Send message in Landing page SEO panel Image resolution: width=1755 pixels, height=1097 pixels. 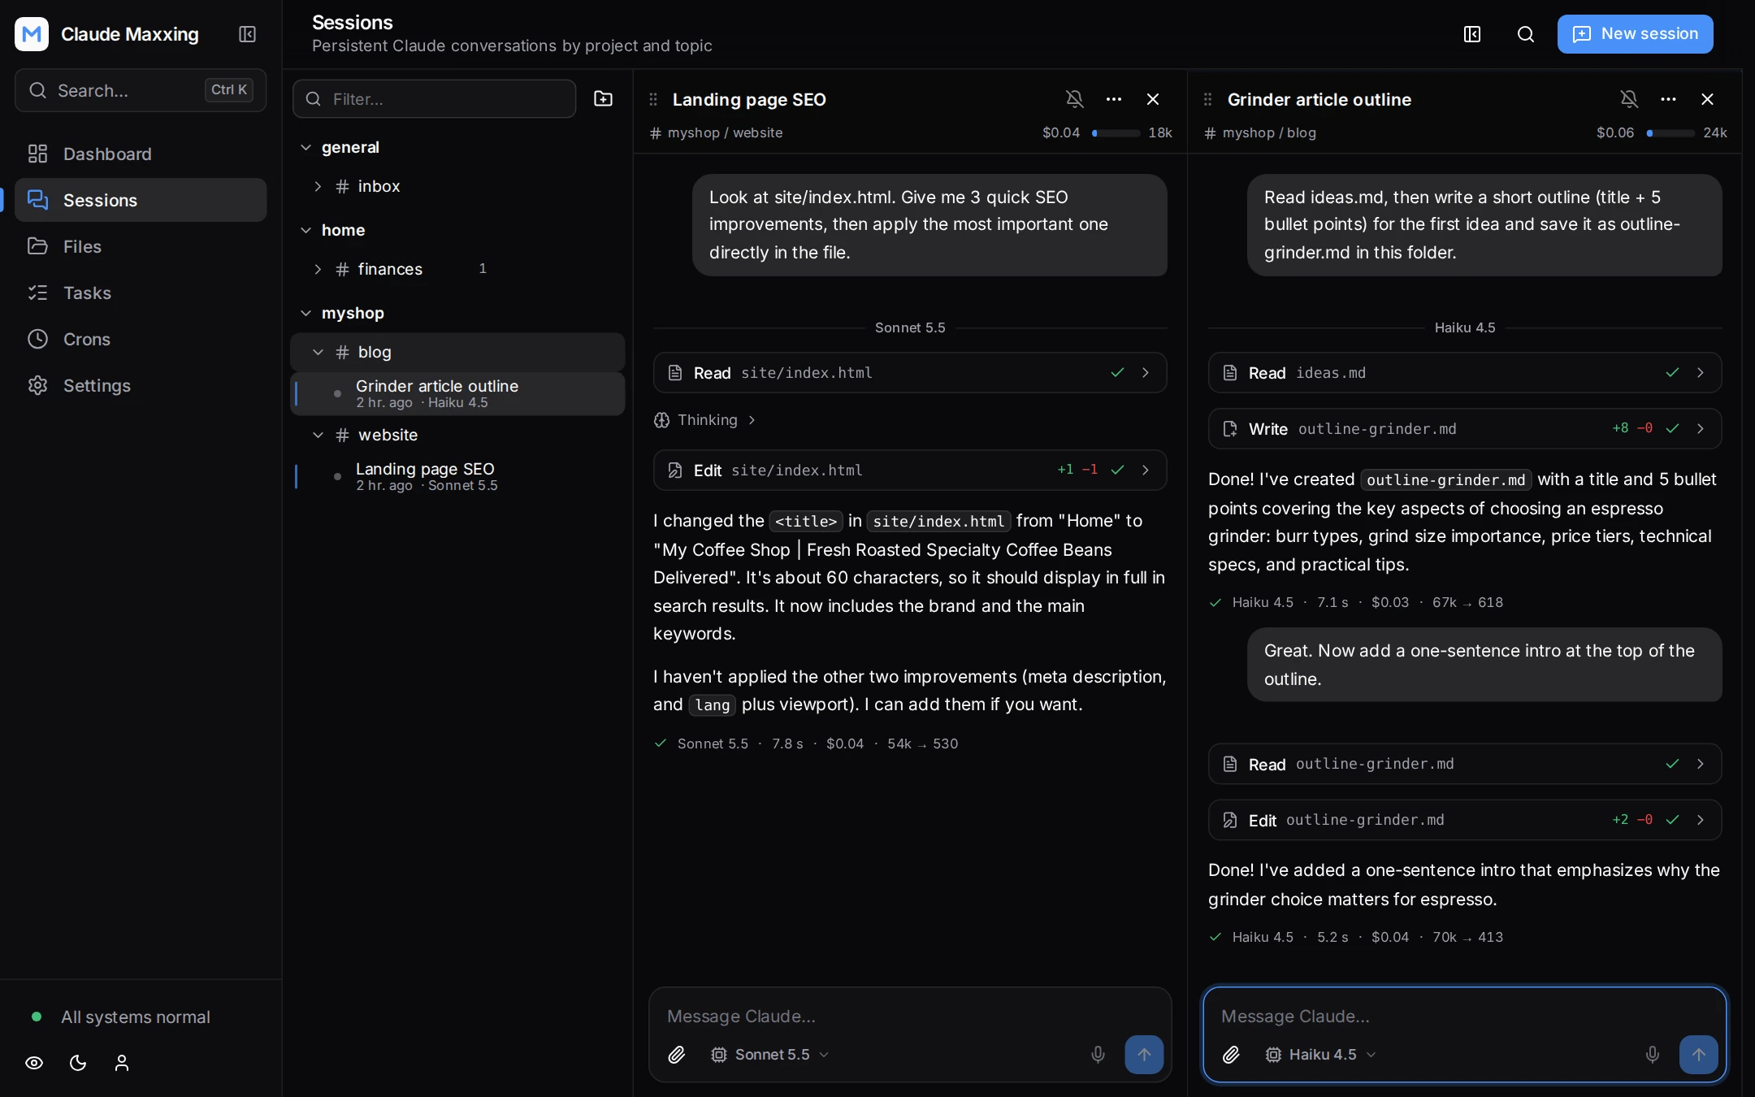pos(1144,1055)
